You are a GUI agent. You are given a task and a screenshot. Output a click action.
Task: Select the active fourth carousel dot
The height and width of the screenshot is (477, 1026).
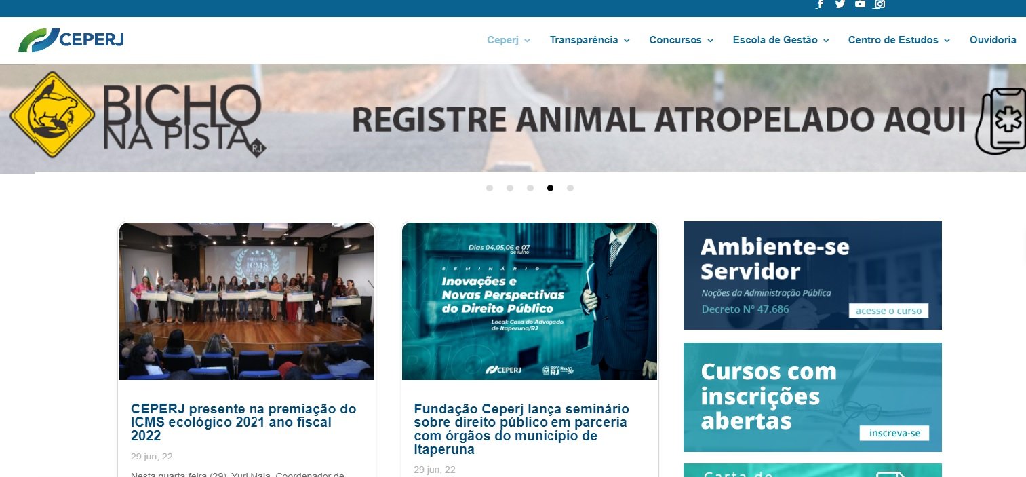coord(550,188)
